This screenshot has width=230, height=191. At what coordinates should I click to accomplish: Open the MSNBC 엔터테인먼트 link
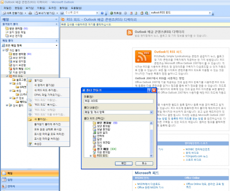point(198,149)
